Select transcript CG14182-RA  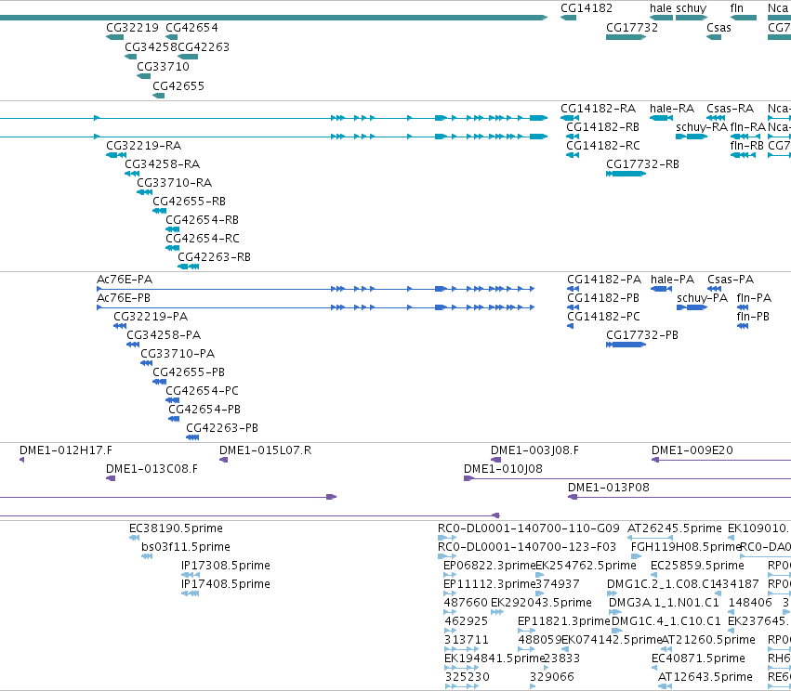pos(598,109)
